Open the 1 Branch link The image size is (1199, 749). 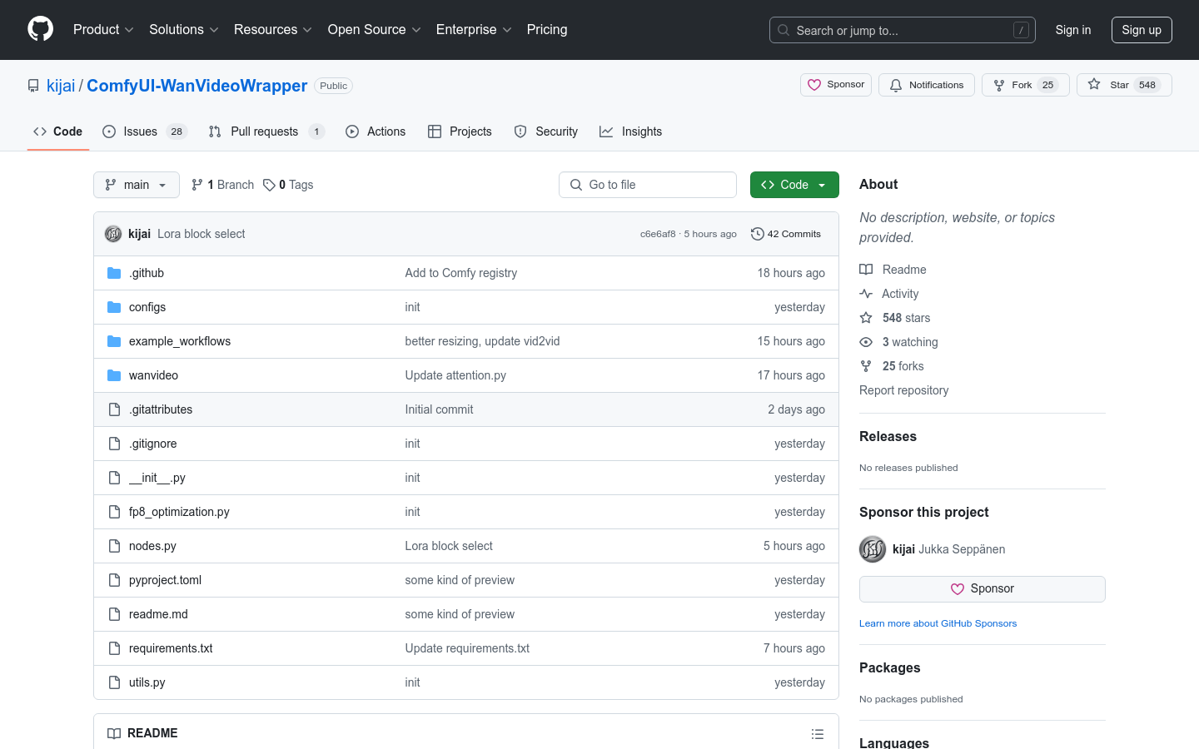pyautogui.click(x=222, y=185)
